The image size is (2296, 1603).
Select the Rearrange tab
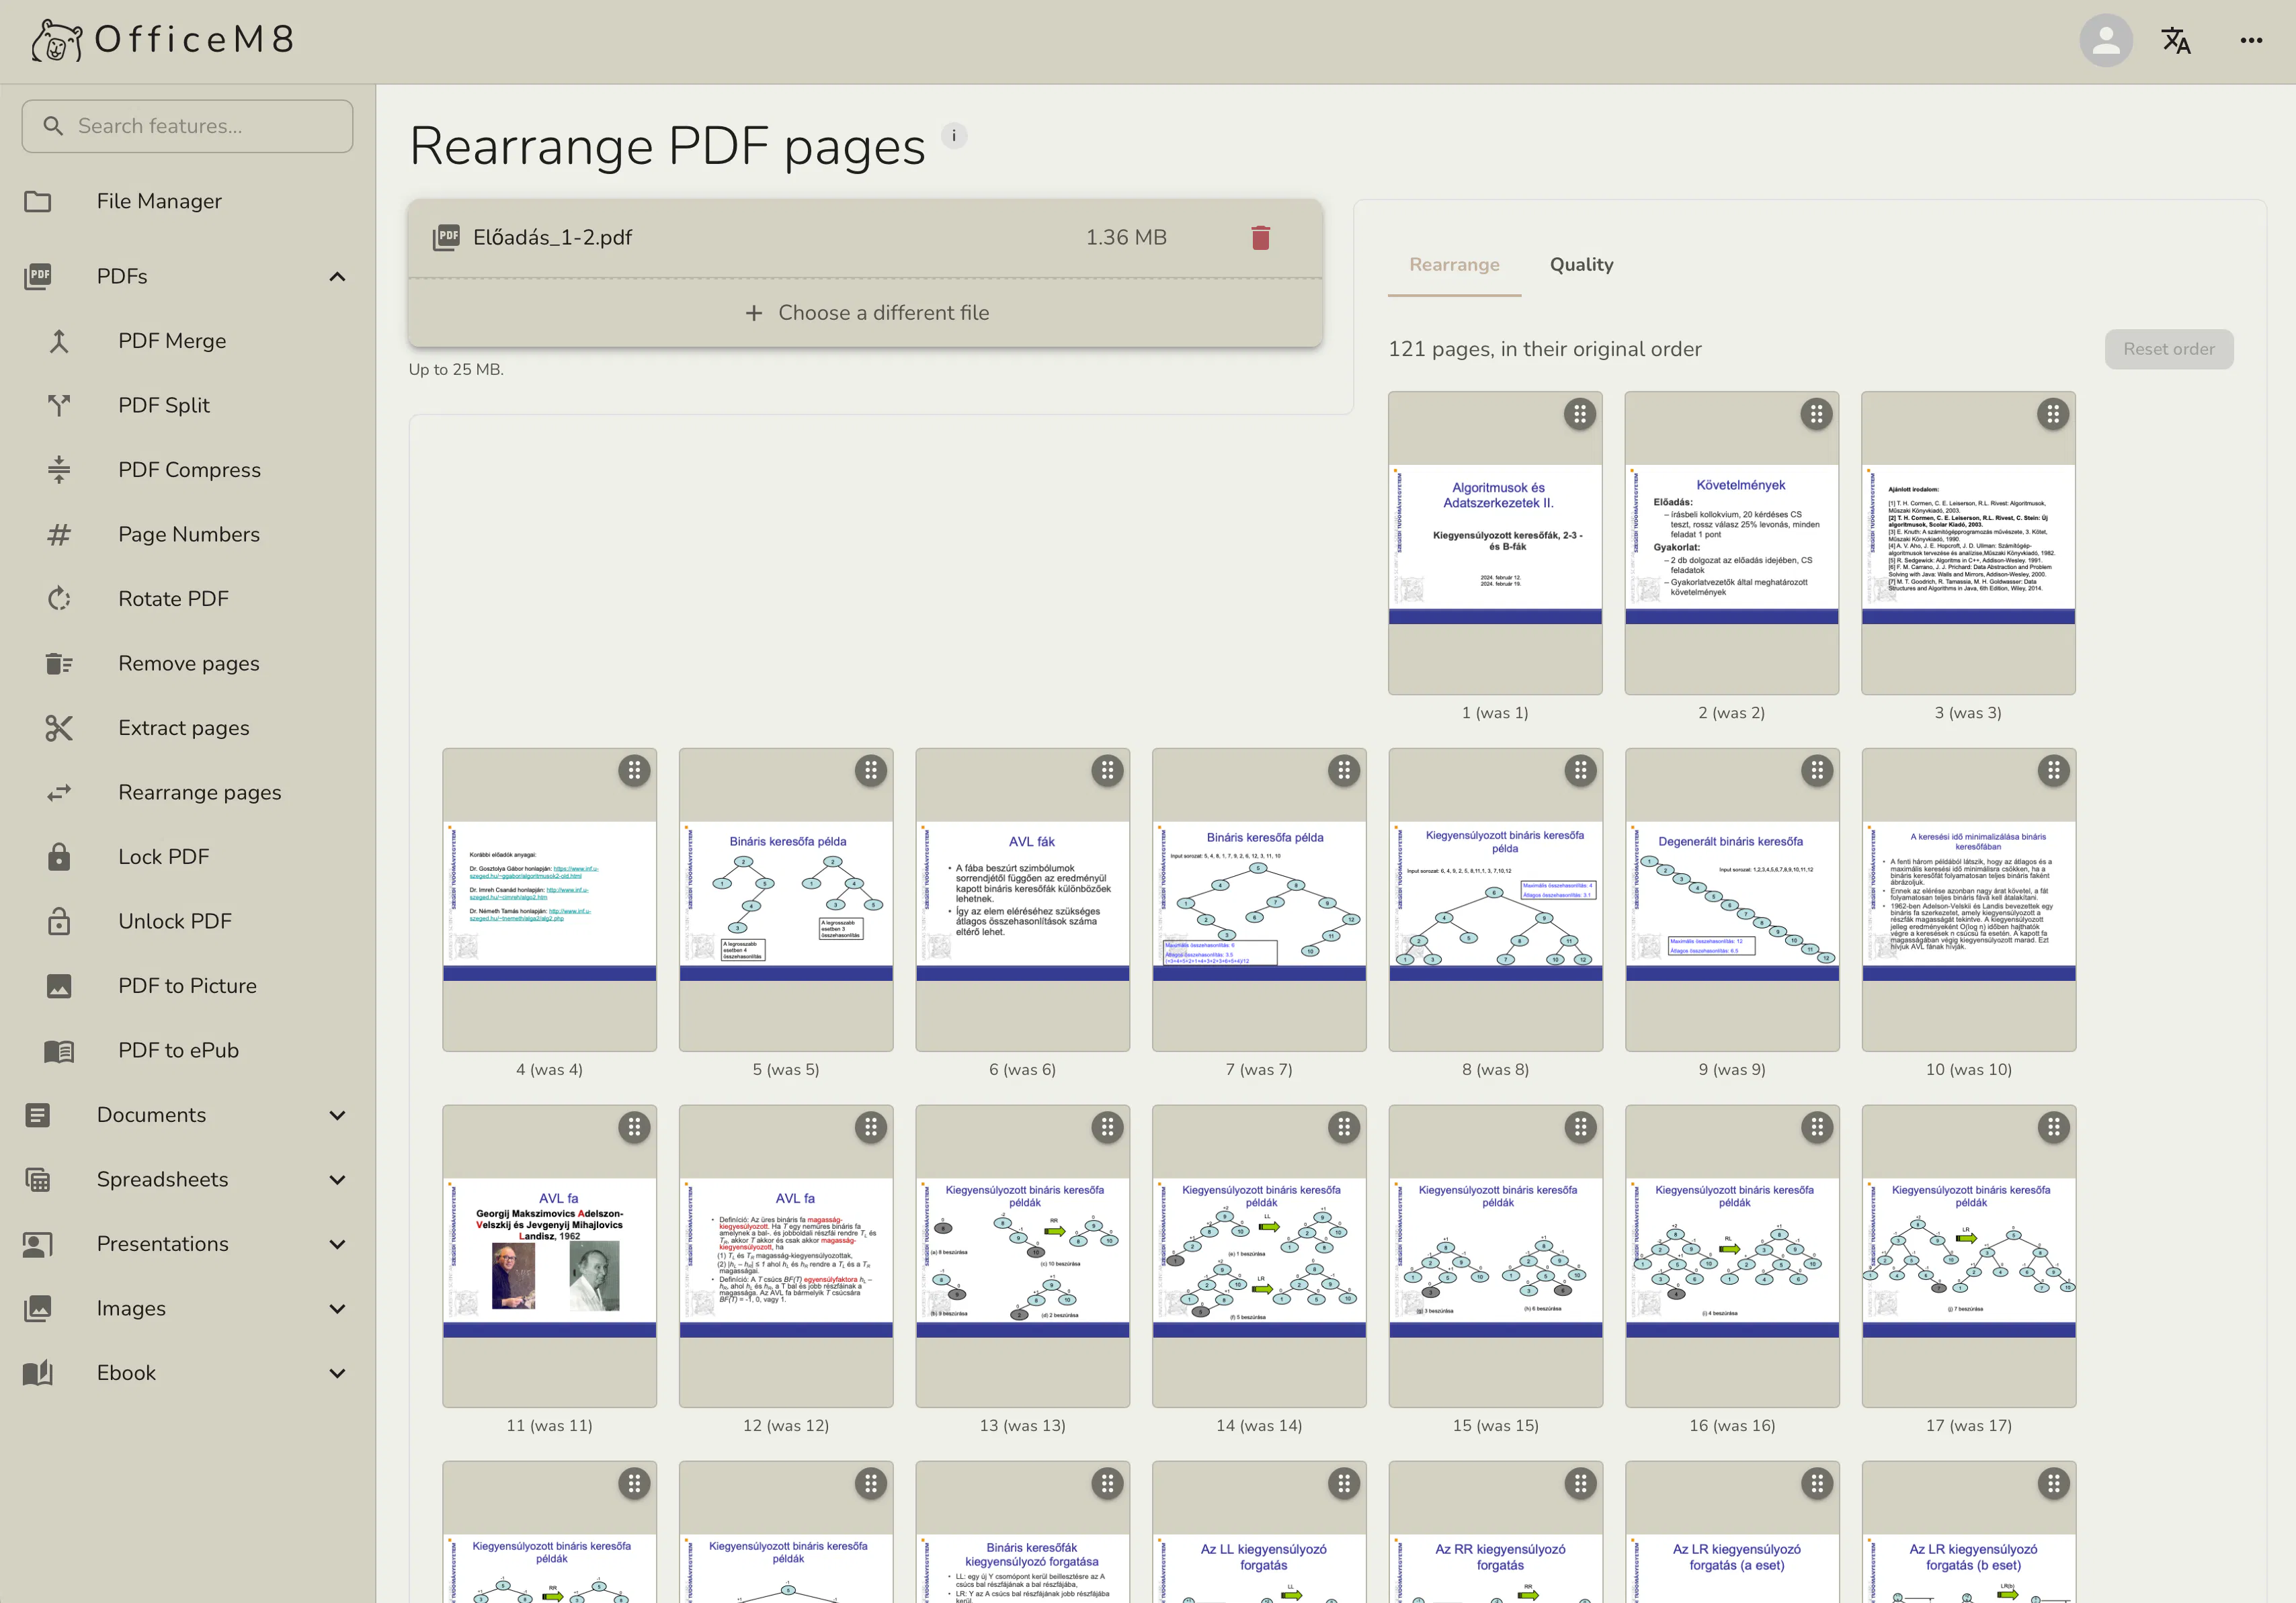[x=1454, y=265]
